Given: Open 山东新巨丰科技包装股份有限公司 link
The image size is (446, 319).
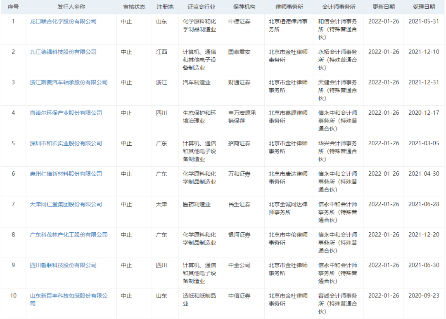Looking at the screenshot, I should click(69, 300).
